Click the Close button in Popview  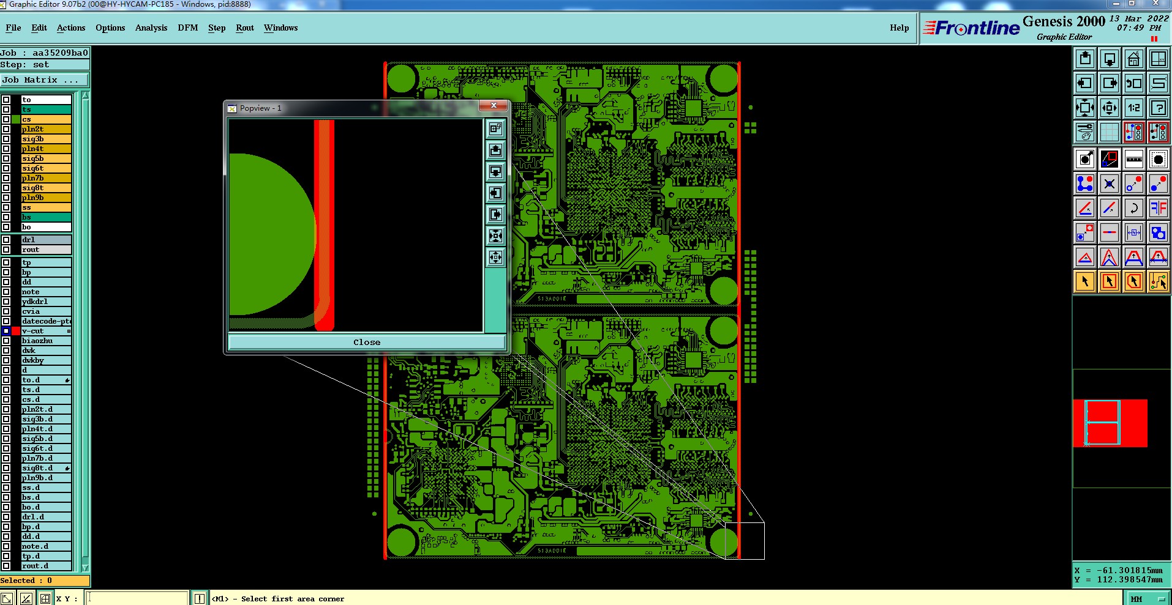pyautogui.click(x=367, y=342)
